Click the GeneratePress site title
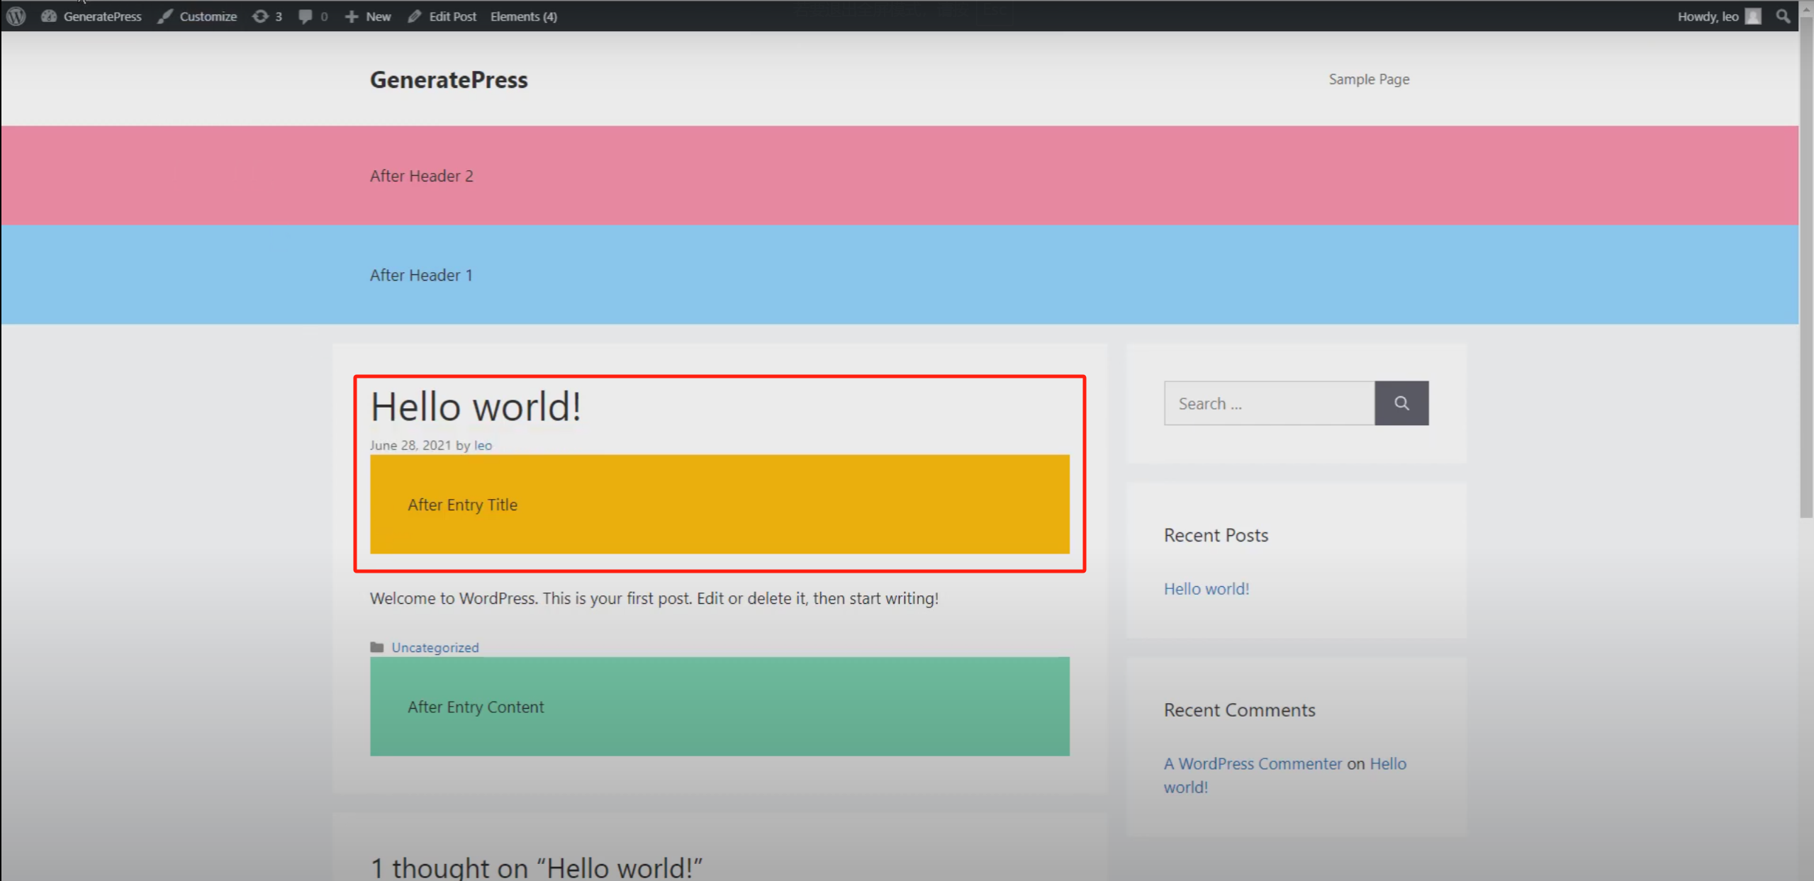 (x=449, y=79)
